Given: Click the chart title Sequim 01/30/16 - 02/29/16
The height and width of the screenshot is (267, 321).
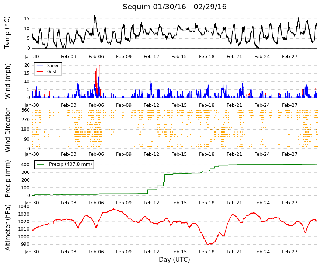Looking at the screenshot, I should (174, 7).
